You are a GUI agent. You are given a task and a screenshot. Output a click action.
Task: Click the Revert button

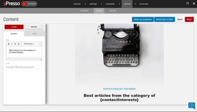34,27
